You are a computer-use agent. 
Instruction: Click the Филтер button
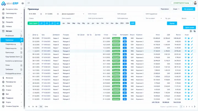[x=172, y=23]
